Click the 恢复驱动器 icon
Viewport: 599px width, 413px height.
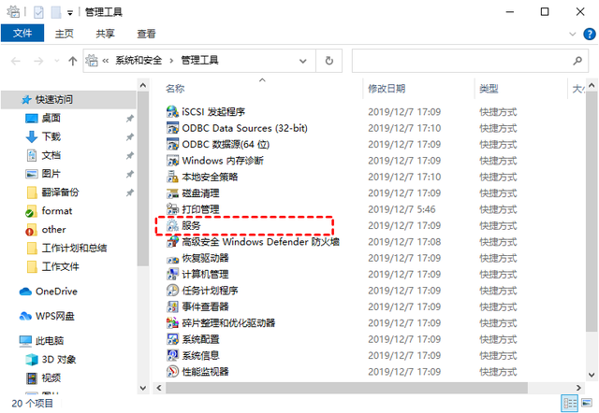[x=172, y=258]
